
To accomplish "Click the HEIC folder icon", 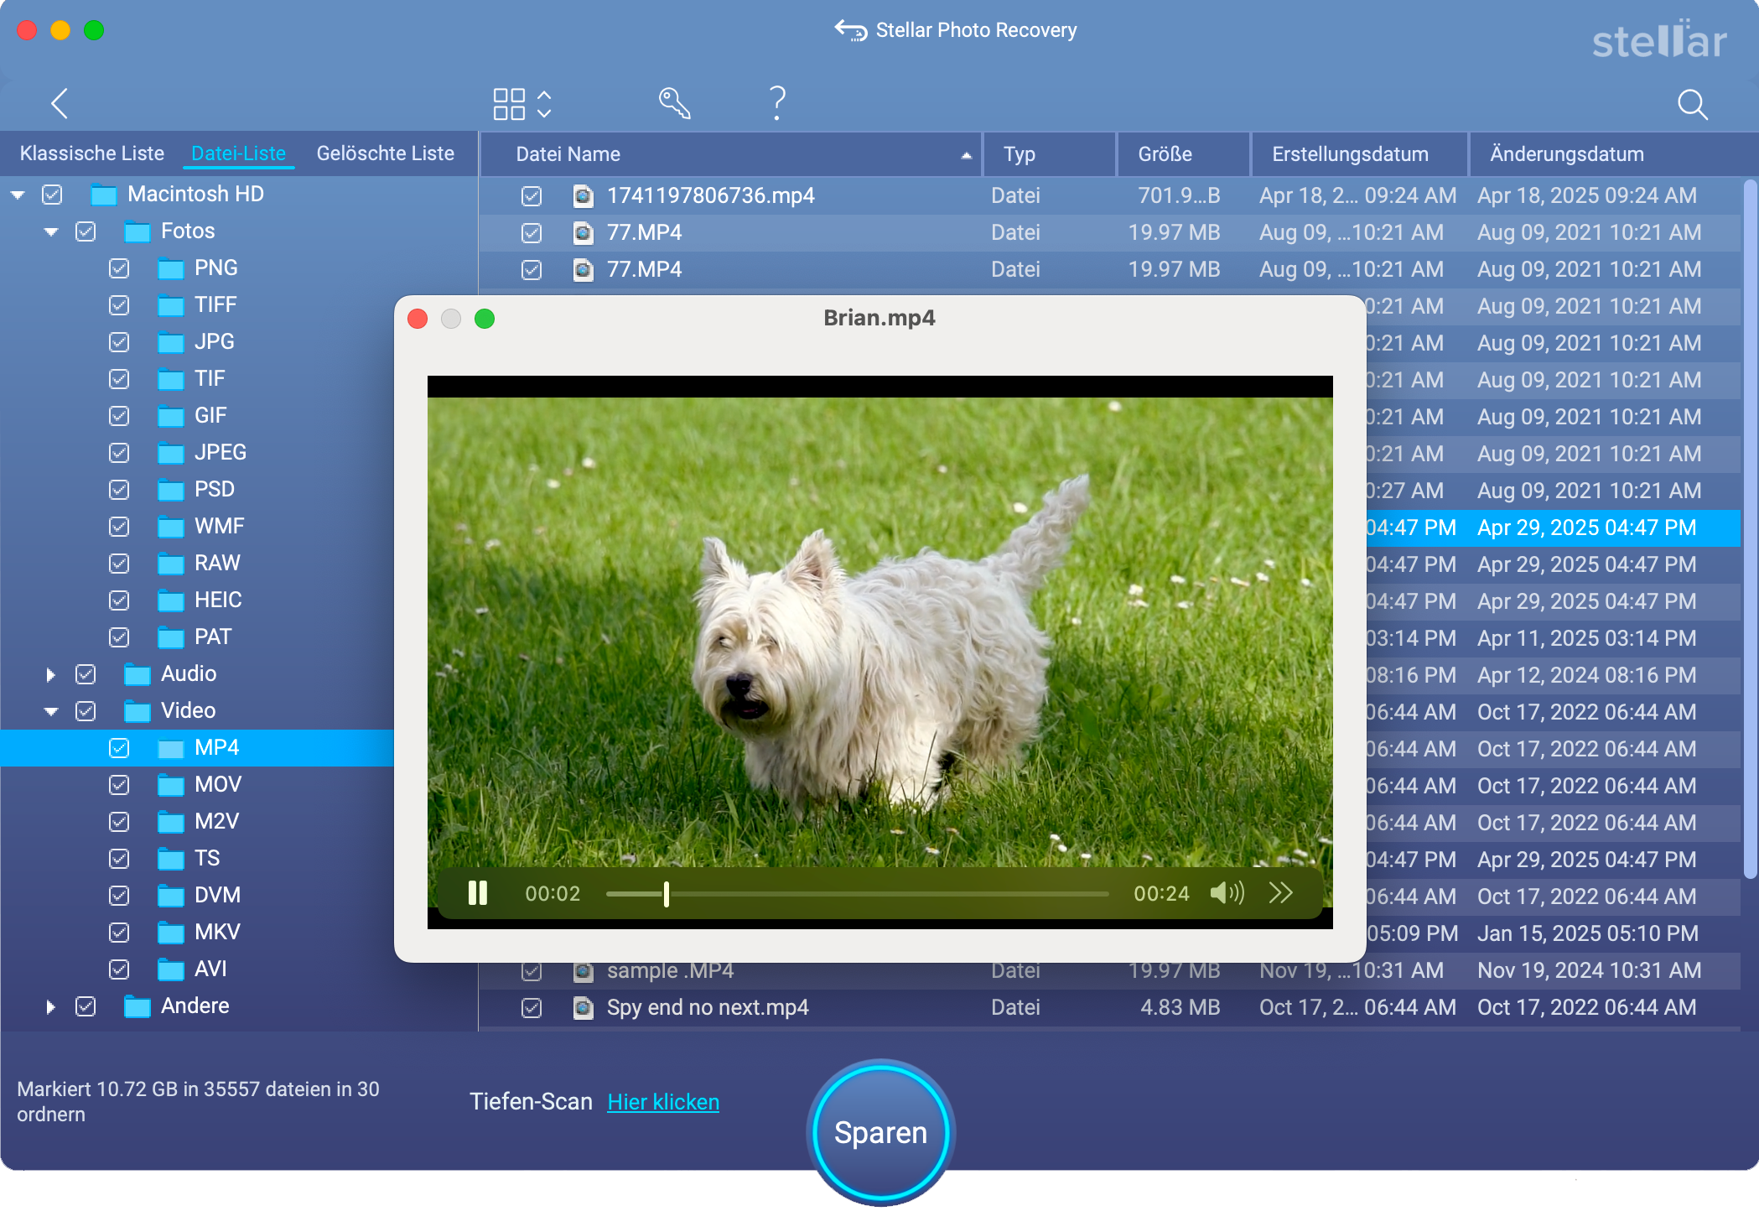I will [x=171, y=600].
